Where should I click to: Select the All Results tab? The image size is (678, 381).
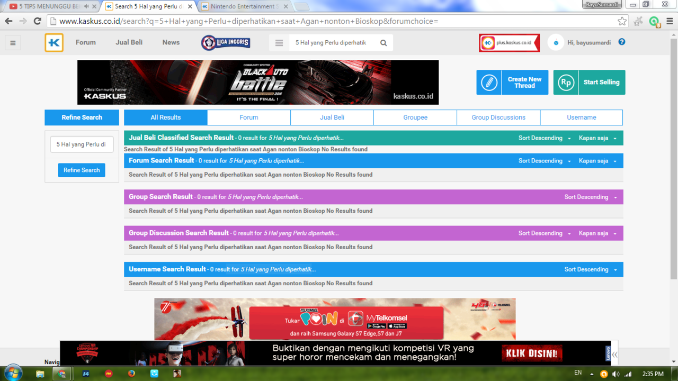click(166, 117)
